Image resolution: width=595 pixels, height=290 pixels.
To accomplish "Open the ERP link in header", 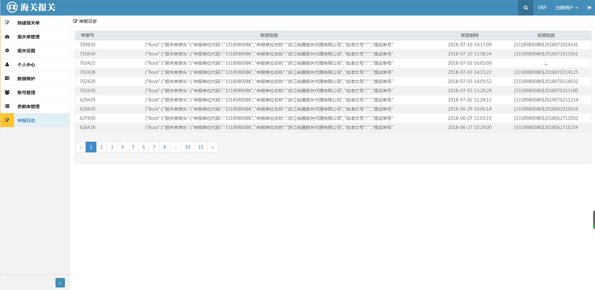I will point(542,8).
